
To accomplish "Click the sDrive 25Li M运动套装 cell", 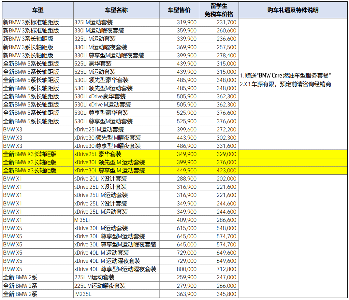I will pos(116,195).
